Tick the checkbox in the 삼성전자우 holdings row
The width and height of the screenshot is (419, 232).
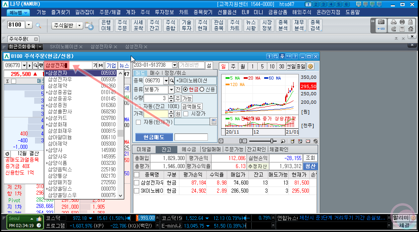[137, 183]
